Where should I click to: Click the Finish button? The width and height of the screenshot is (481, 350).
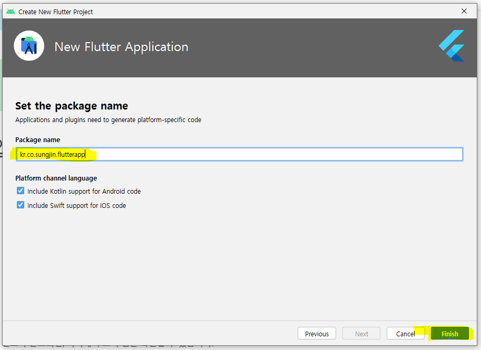point(450,334)
